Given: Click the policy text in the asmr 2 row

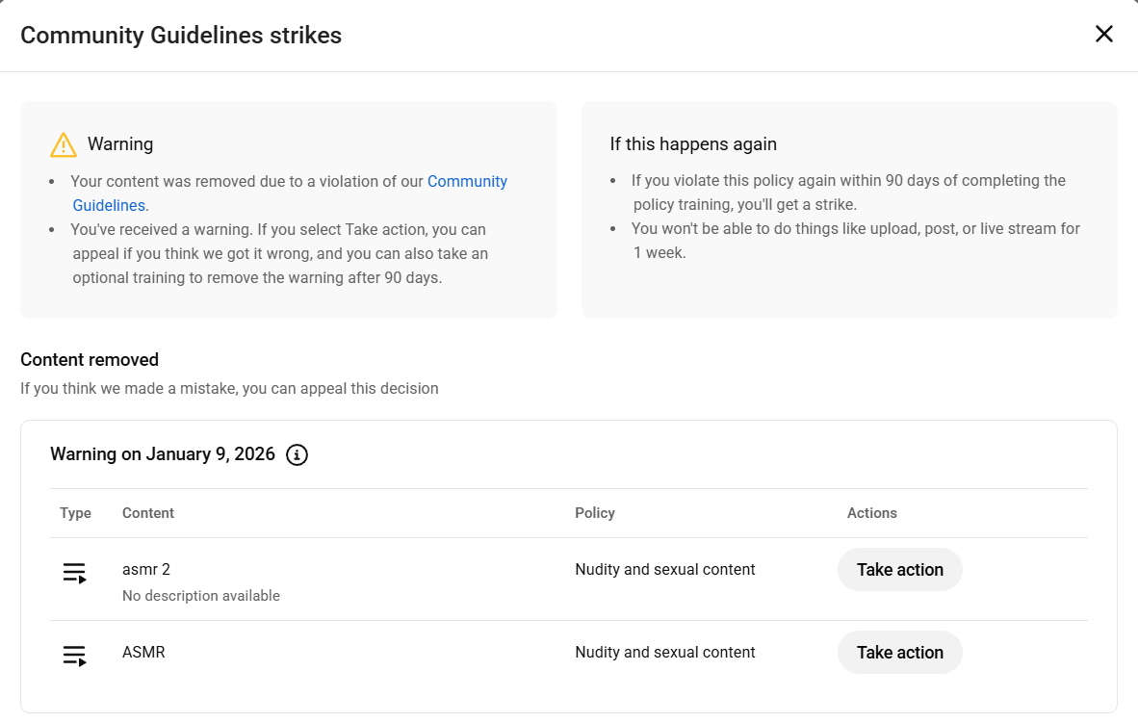Looking at the screenshot, I should pos(664,569).
